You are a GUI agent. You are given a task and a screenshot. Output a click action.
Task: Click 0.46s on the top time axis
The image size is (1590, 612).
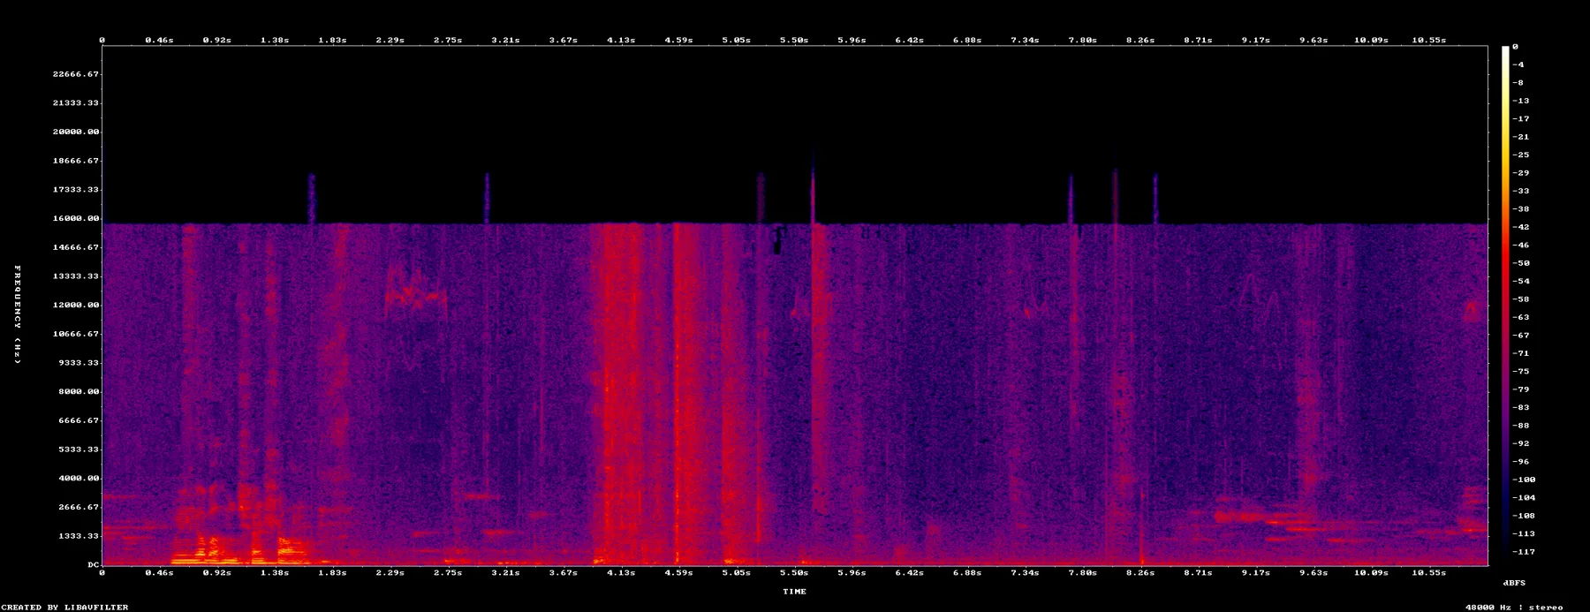[x=159, y=41]
